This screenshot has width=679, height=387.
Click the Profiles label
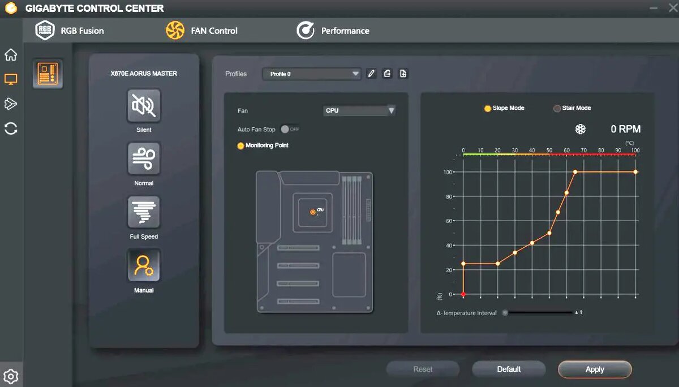pyautogui.click(x=236, y=74)
